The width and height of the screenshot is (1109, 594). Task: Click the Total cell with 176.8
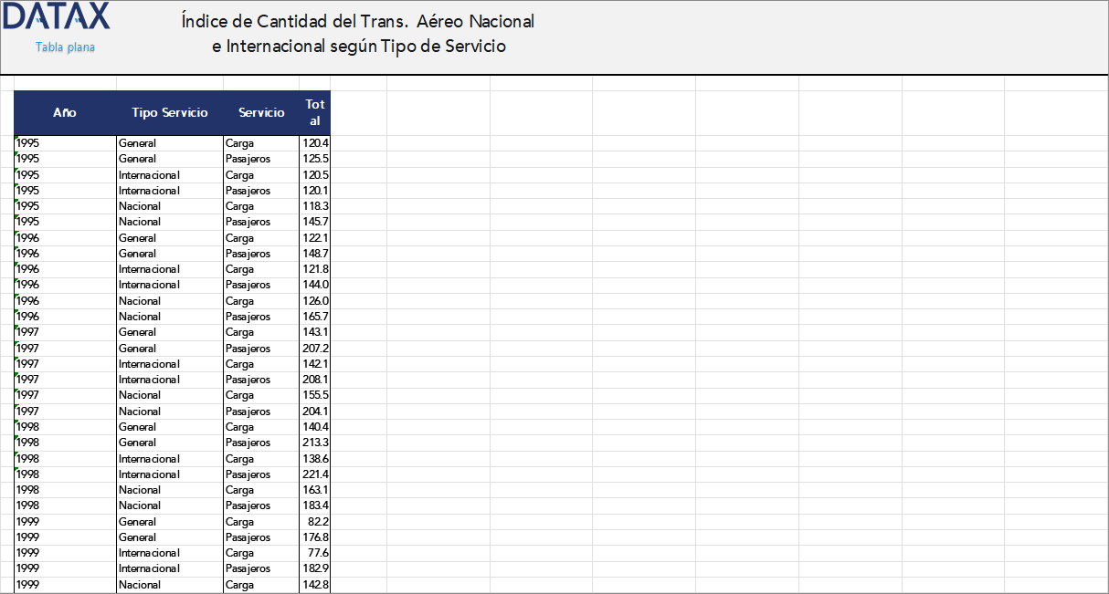pyautogui.click(x=315, y=537)
